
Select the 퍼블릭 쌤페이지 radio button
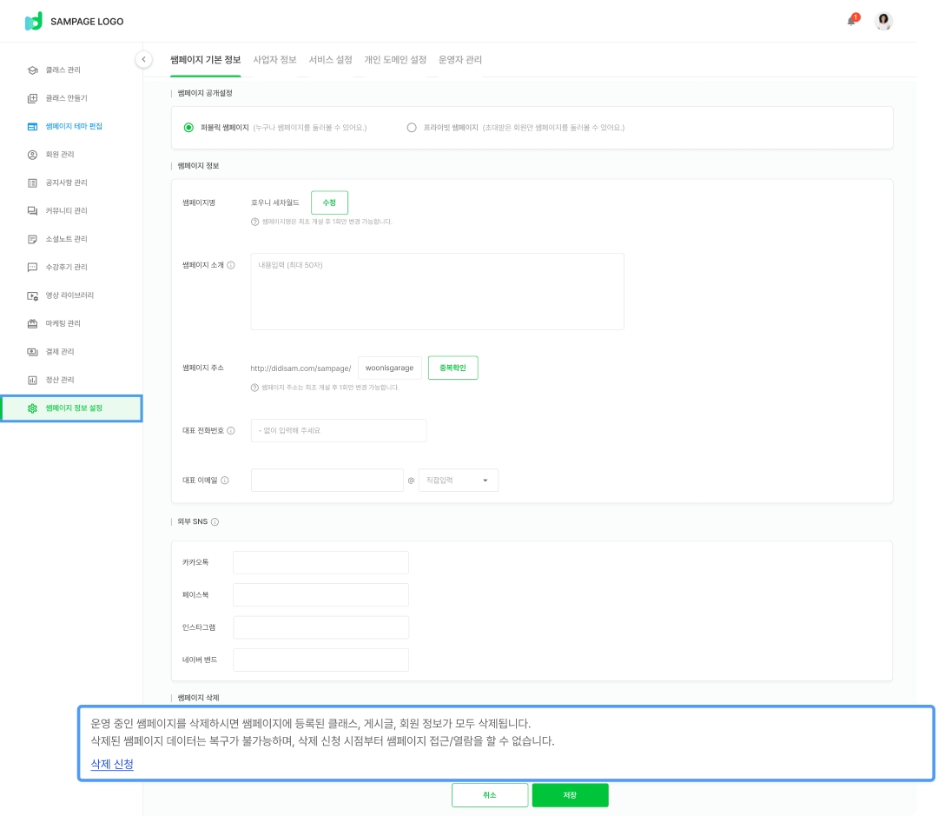(188, 128)
